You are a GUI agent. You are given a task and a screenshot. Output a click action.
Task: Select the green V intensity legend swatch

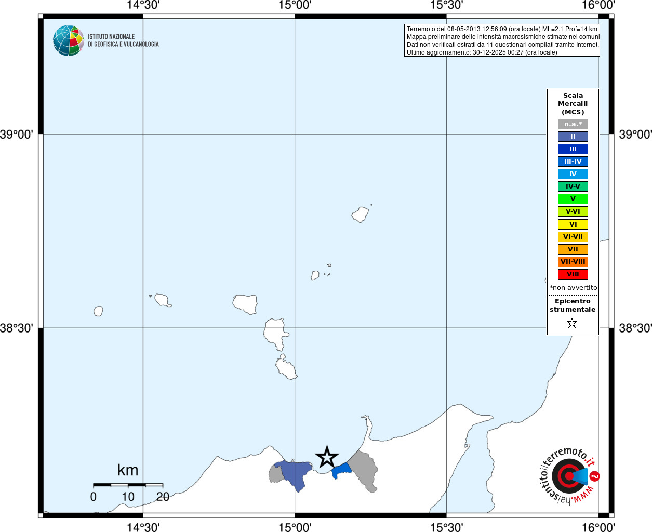573,199
